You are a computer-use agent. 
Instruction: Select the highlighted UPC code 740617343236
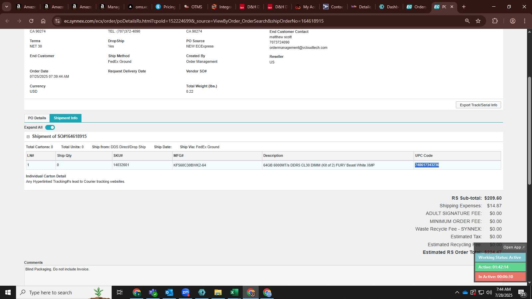point(427,165)
